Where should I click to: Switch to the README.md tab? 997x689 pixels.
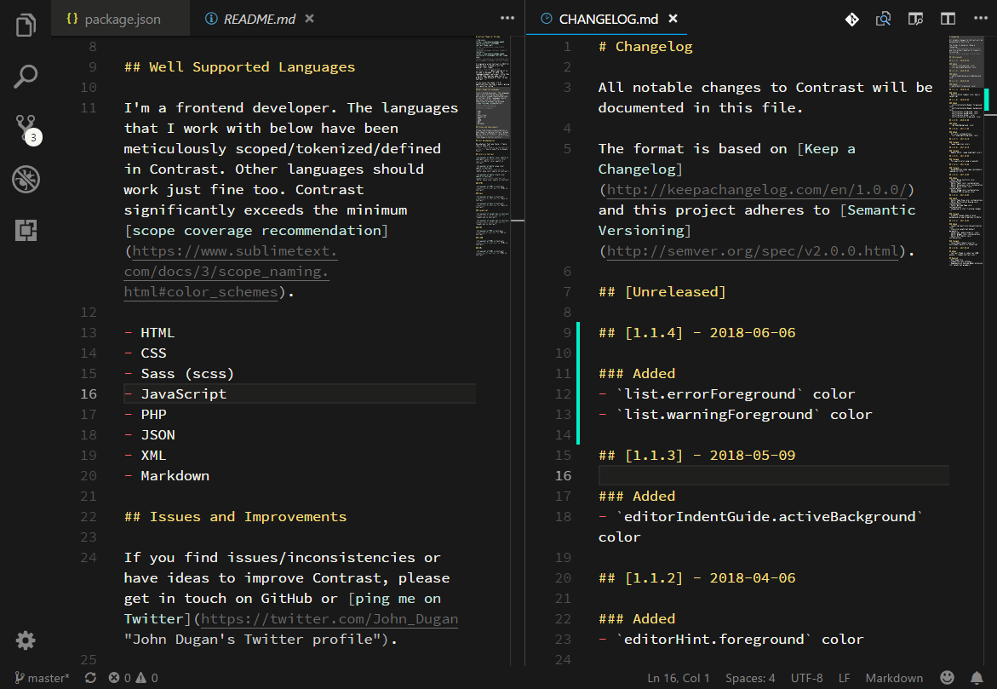click(x=259, y=19)
